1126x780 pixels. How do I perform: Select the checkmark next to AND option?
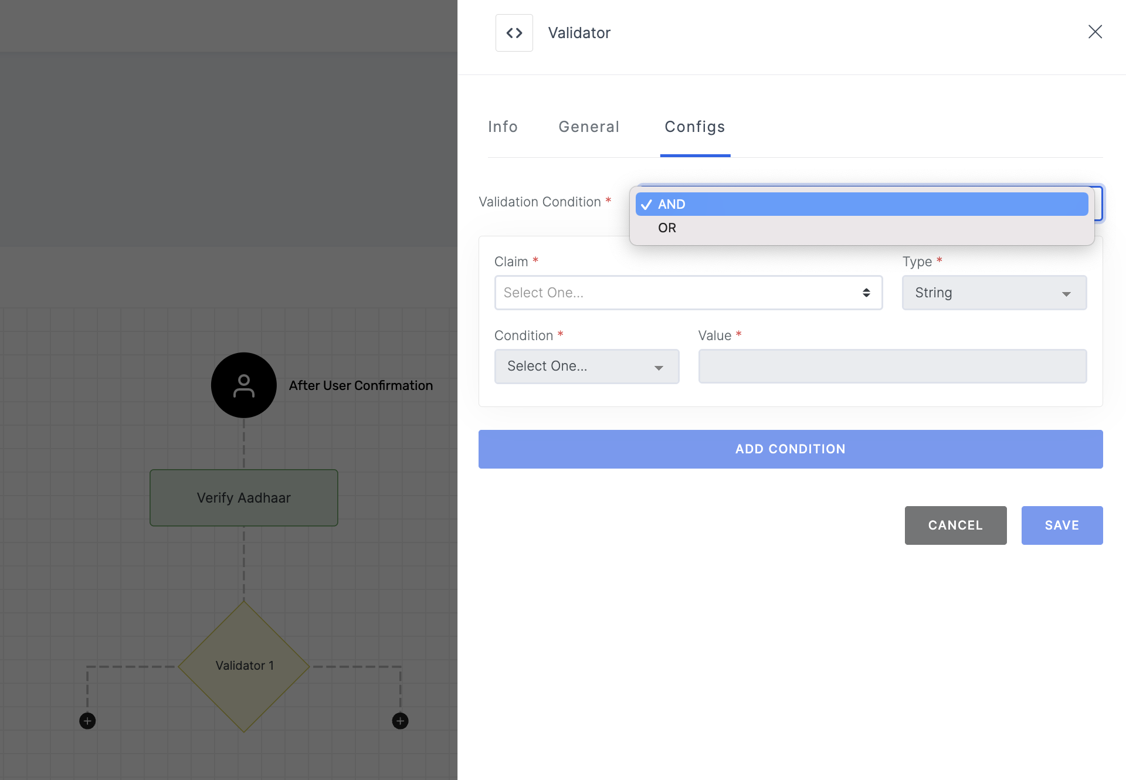tap(647, 204)
